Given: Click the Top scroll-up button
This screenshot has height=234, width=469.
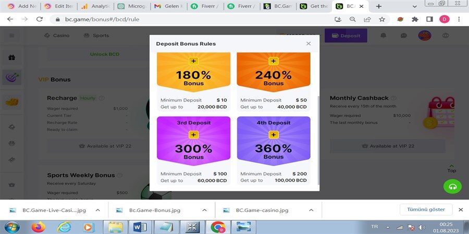Looking at the screenshot, I should 452,168.
